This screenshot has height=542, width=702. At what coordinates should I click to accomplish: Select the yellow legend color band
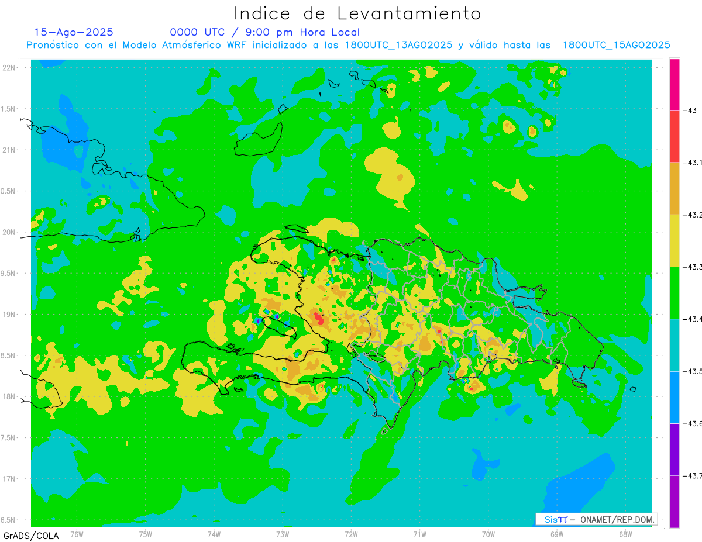pos(675,240)
